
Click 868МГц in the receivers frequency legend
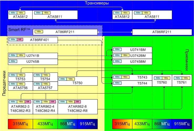click(x=162, y=124)
